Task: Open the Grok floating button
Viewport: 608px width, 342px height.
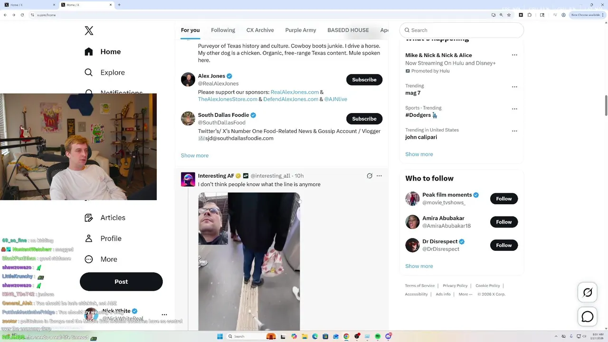Action: click(x=588, y=293)
